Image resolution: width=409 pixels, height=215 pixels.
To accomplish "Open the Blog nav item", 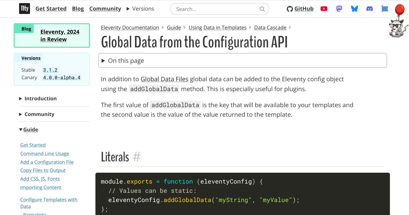I will pos(78,9).
